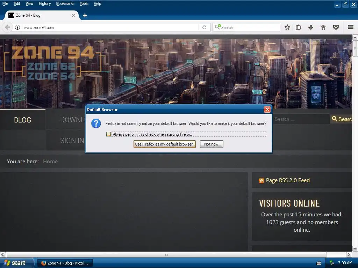Click the VISITORS ONLINE heading
The width and height of the screenshot is (358, 268).
pyautogui.click(x=289, y=203)
